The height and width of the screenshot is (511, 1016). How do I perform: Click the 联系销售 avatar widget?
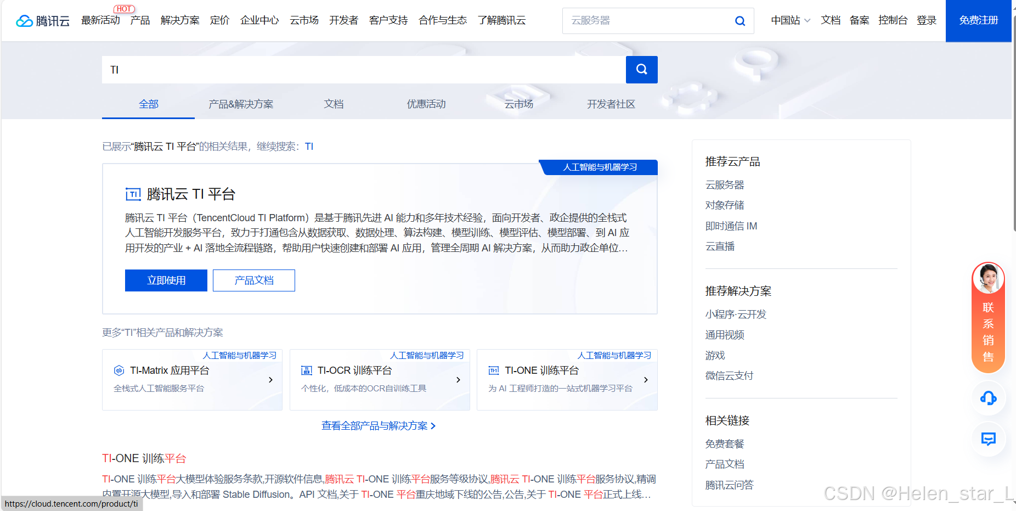988,317
